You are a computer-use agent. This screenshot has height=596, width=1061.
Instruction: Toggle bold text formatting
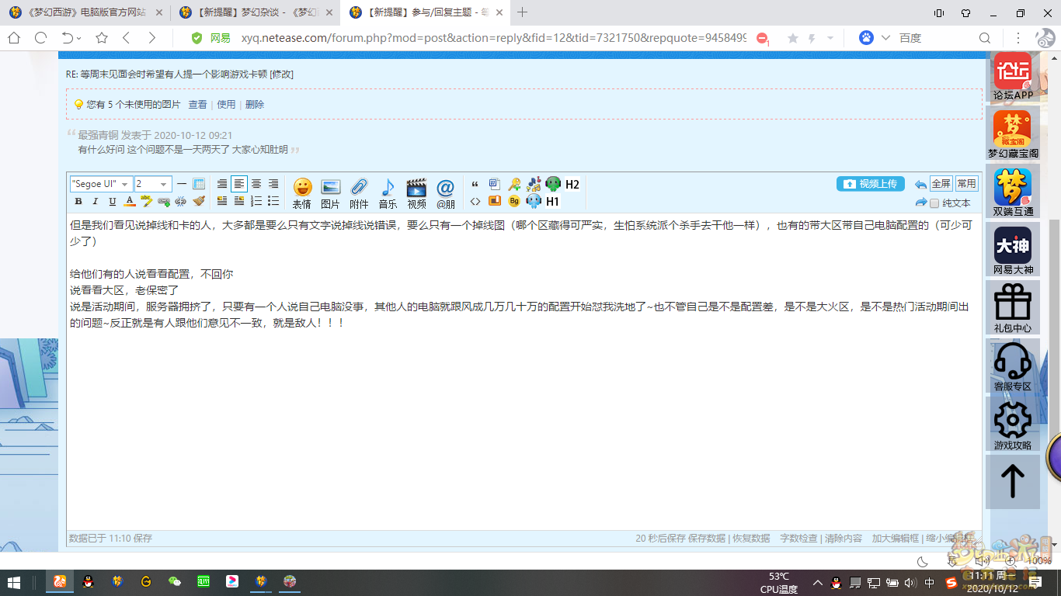[78, 202]
